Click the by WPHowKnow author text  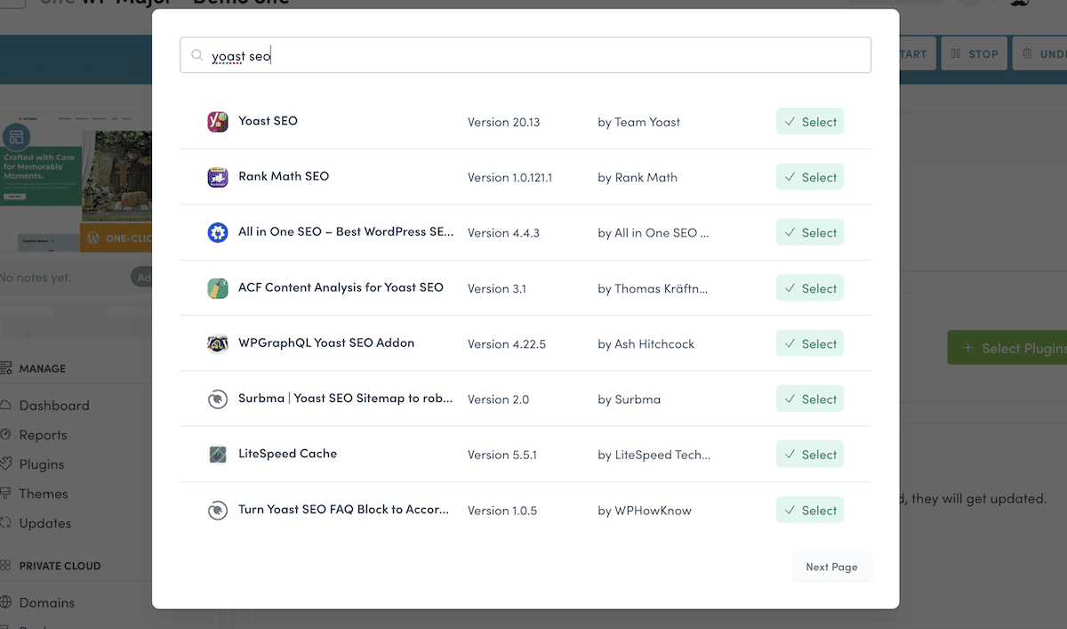coord(645,511)
